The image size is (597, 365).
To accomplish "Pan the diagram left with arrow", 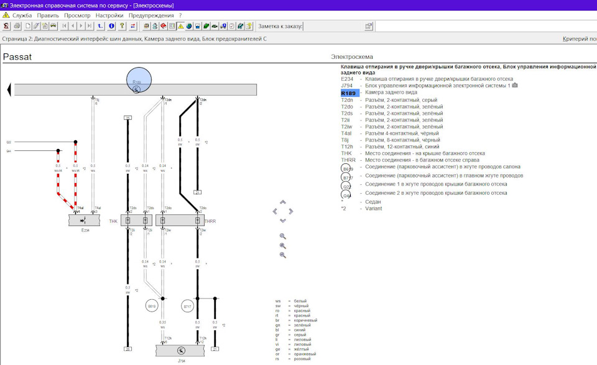I will (275, 212).
